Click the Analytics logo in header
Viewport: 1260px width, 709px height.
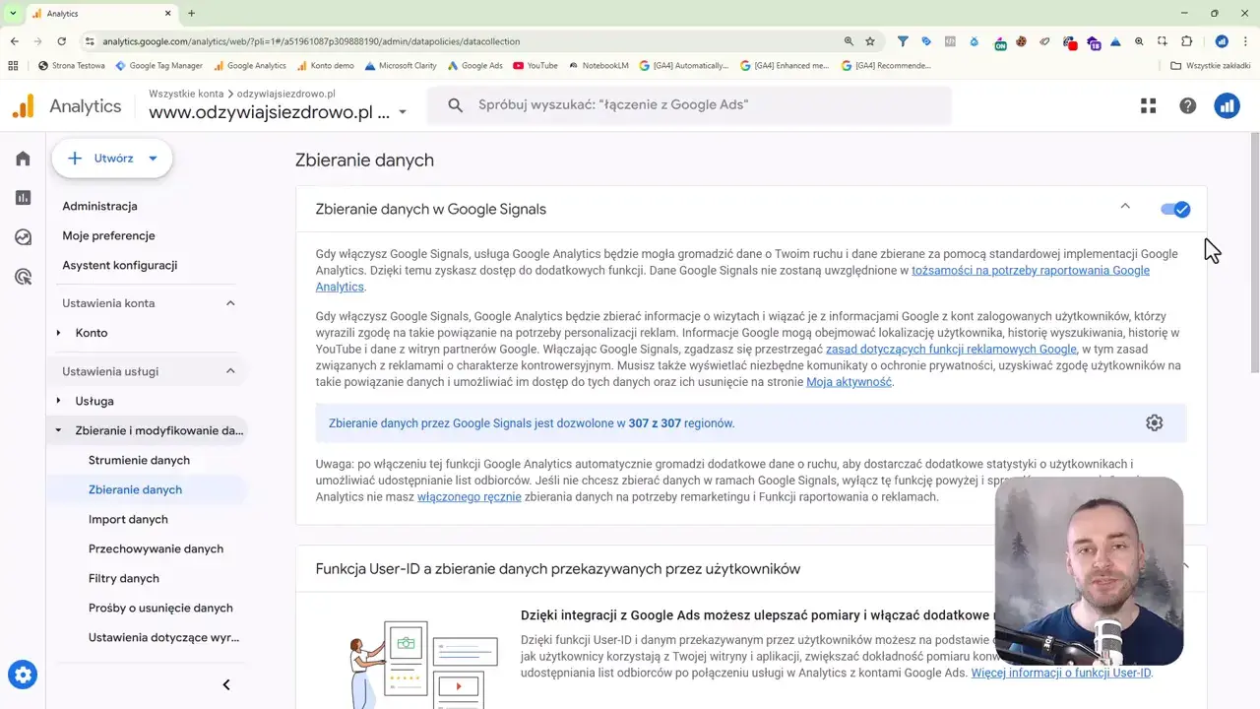(66, 105)
